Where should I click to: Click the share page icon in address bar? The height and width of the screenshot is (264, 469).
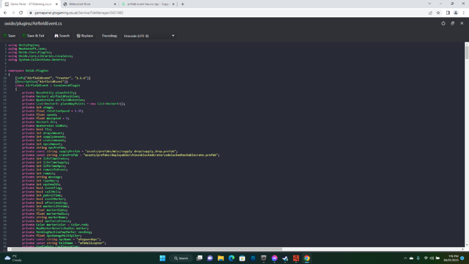click(431, 13)
